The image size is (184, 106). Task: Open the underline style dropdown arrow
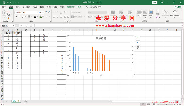[25, 17]
